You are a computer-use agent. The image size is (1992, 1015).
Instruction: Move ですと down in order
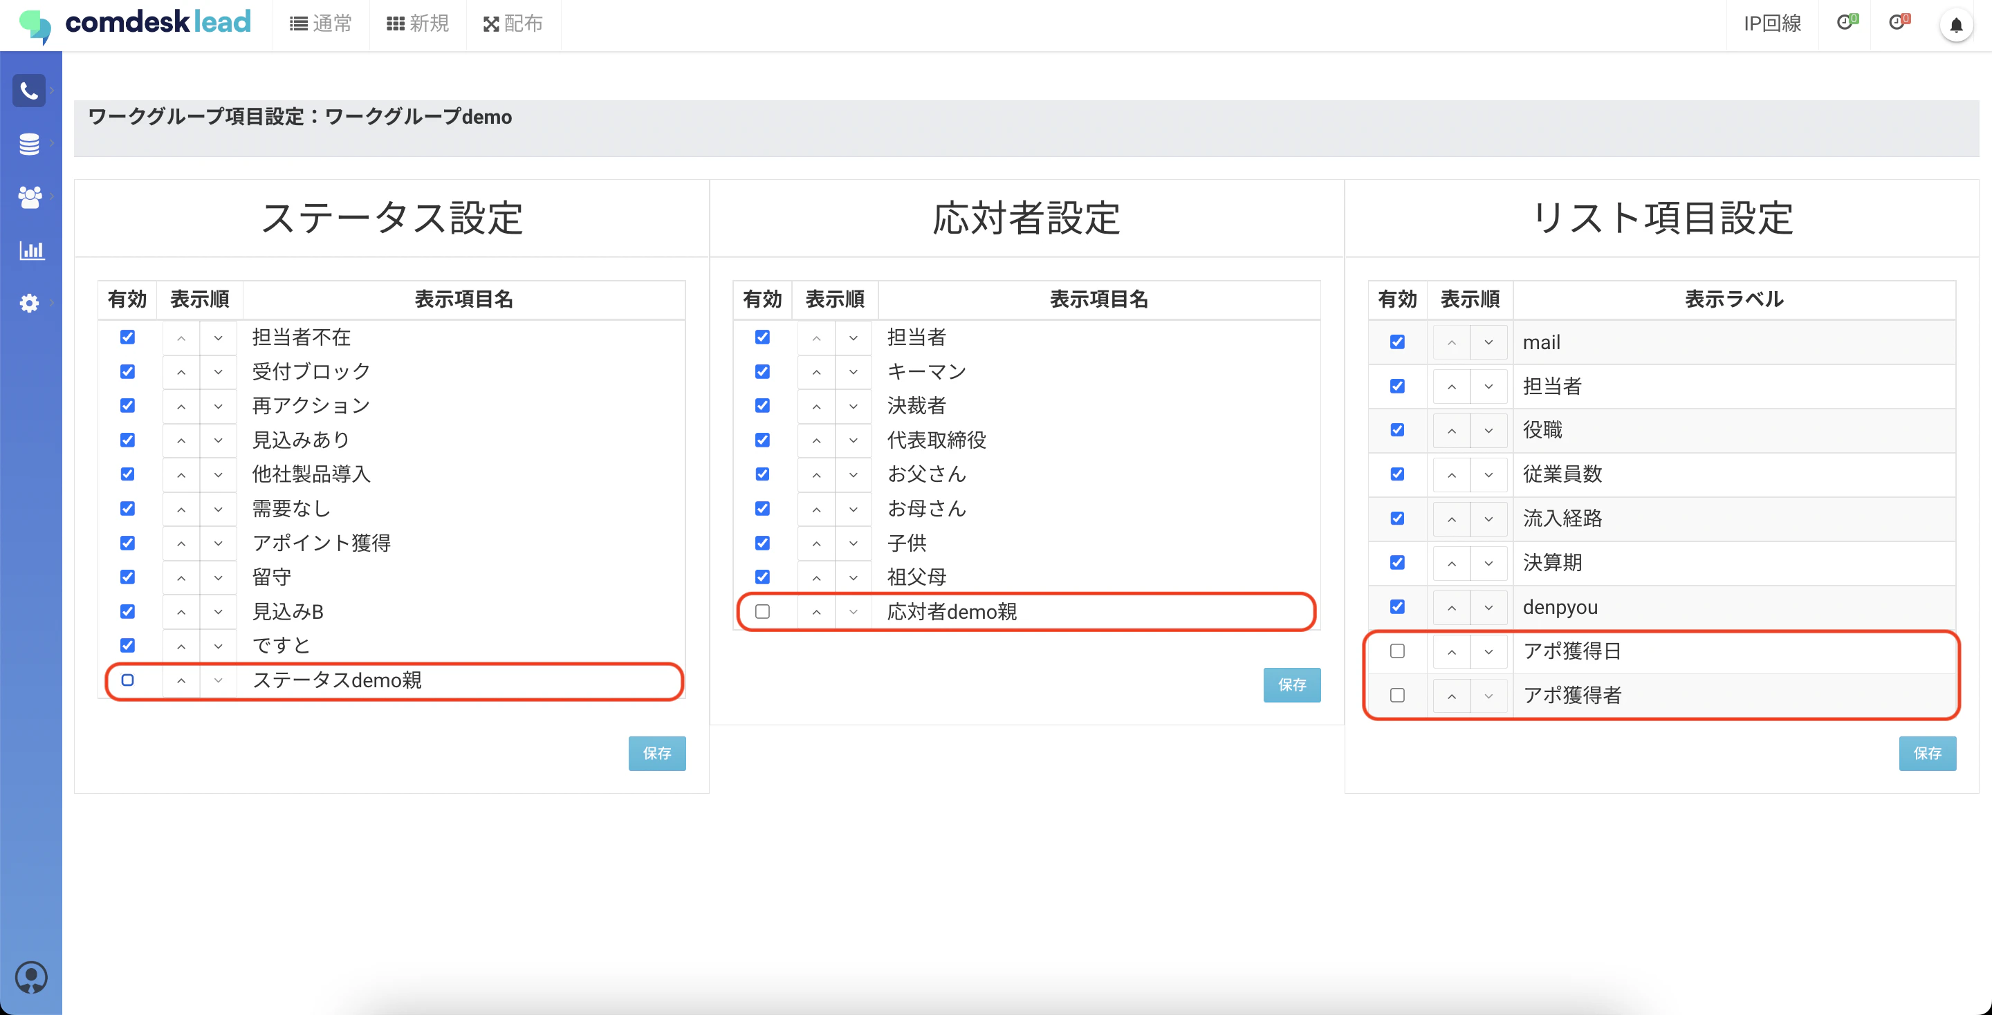(x=218, y=646)
